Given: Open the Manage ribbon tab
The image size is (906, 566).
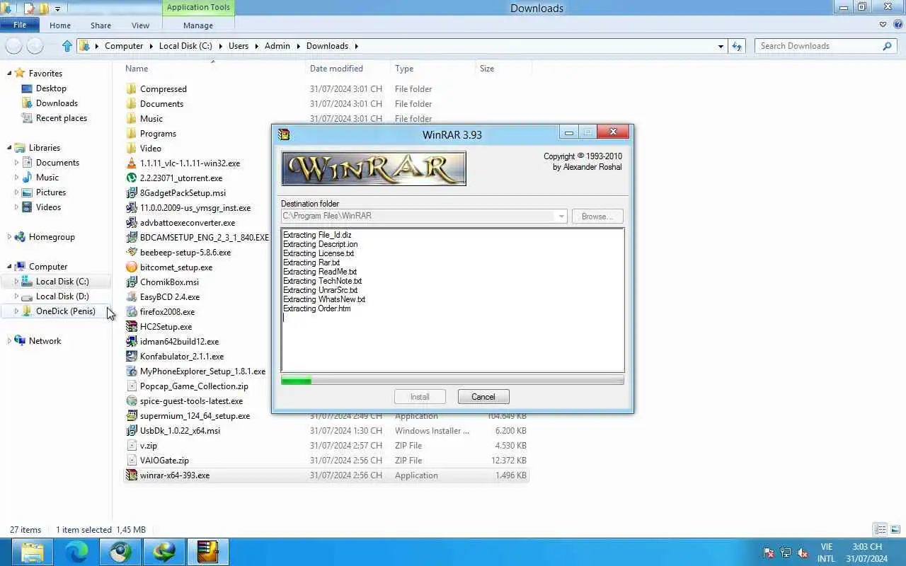Looking at the screenshot, I should point(198,25).
